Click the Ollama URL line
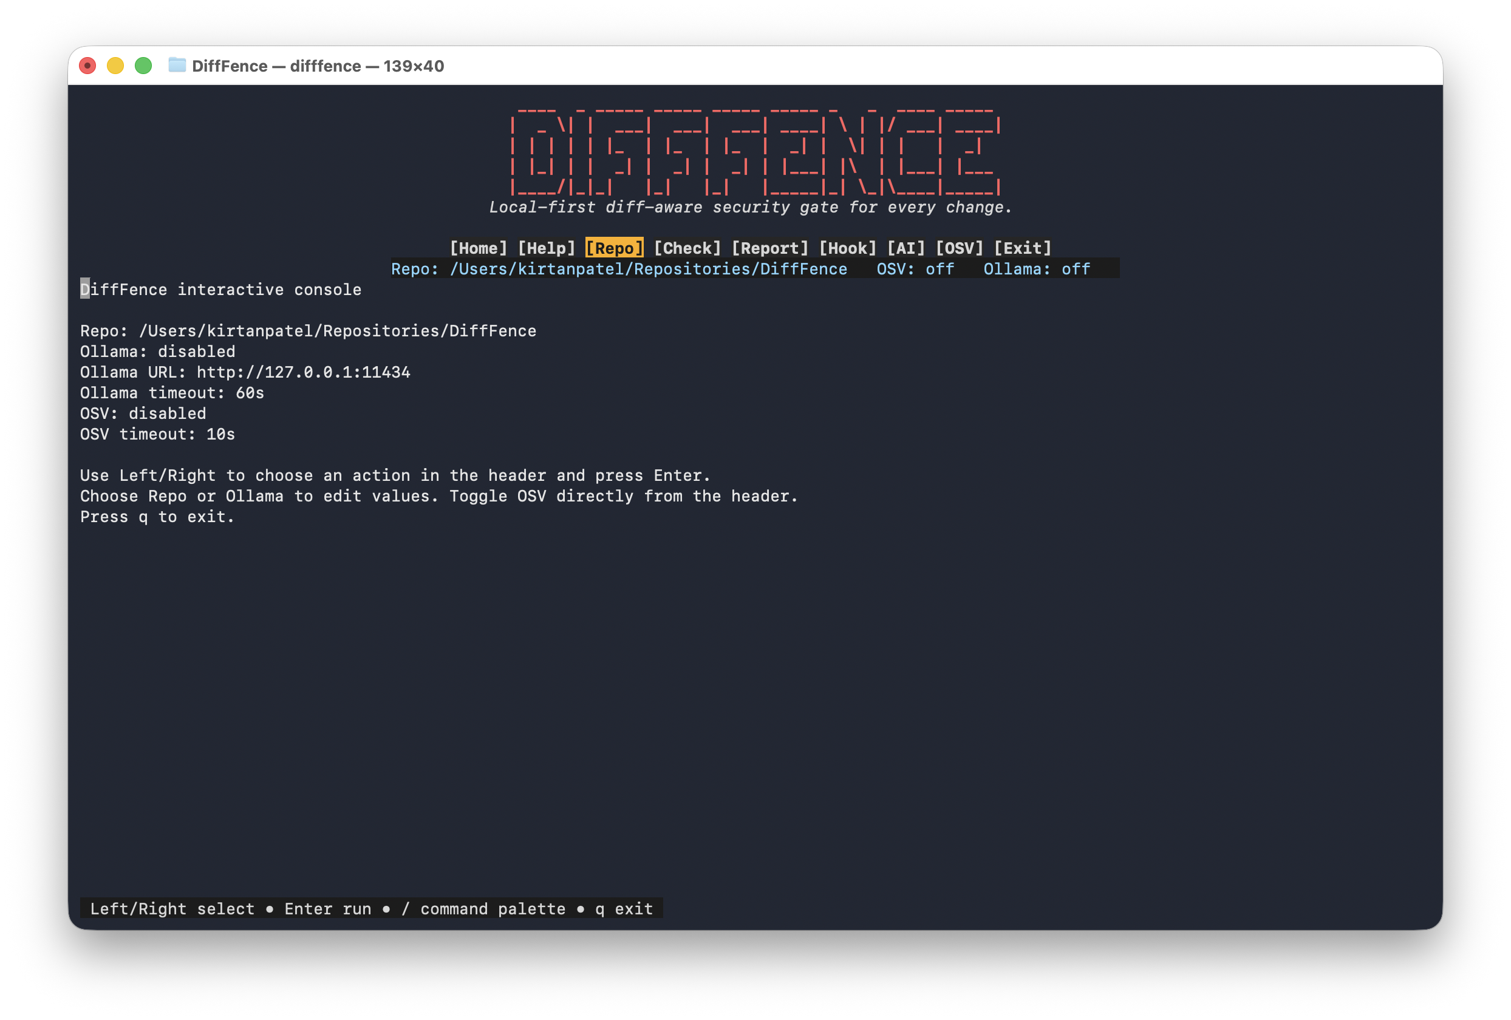Viewport: 1511px width, 1020px height. 245,373
